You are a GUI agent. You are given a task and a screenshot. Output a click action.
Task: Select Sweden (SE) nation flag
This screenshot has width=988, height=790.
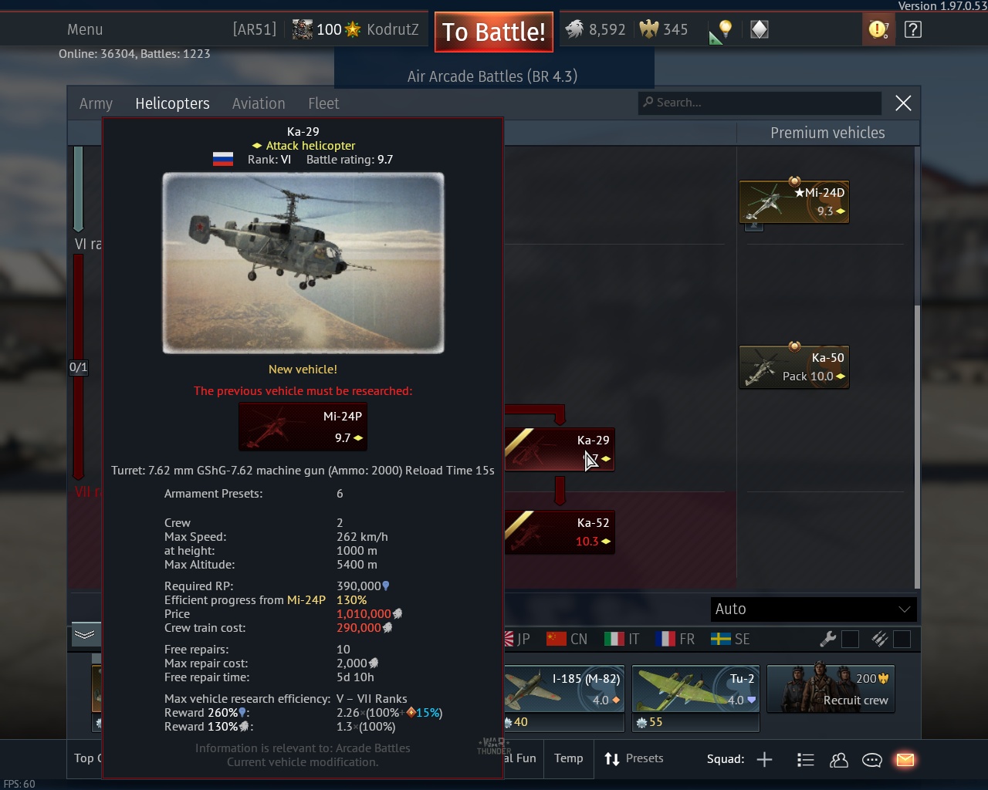(730, 639)
